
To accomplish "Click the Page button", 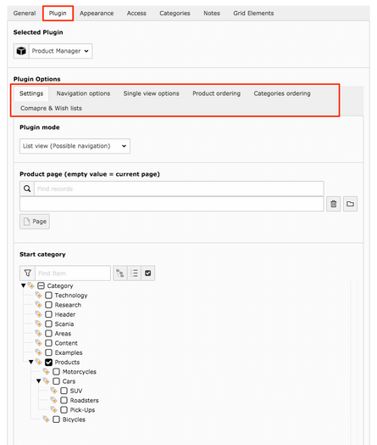I will pos(35,222).
